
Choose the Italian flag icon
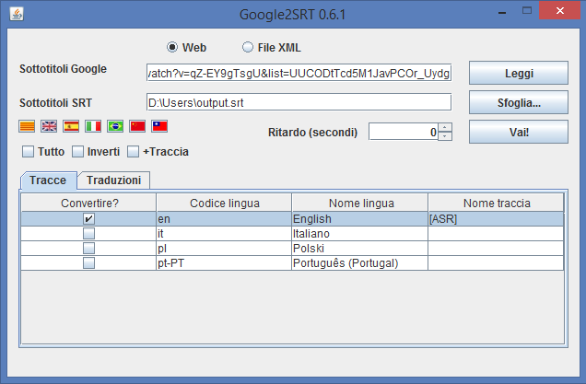pyautogui.click(x=93, y=126)
